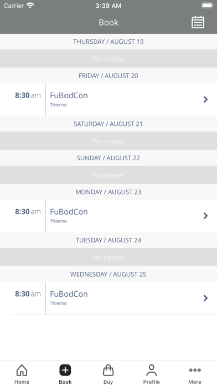Expand Wednesday August 25 FuBodCon chevron
Image resolution: width=217 pixels, height=386 pixels.
point(205,298)
